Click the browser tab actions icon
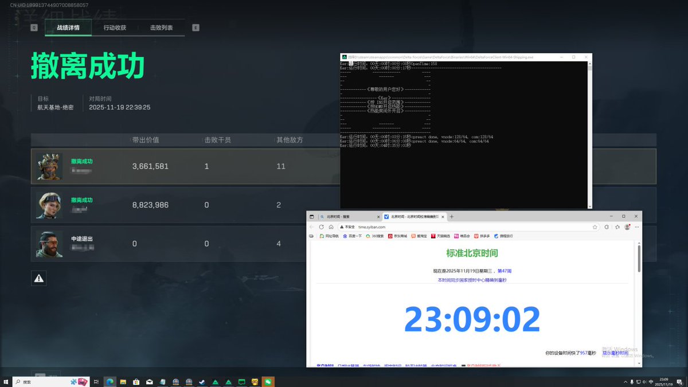Image resolution: width=688 pixels, height=387 pixels. pyautogui.click(x=312, y=217)
